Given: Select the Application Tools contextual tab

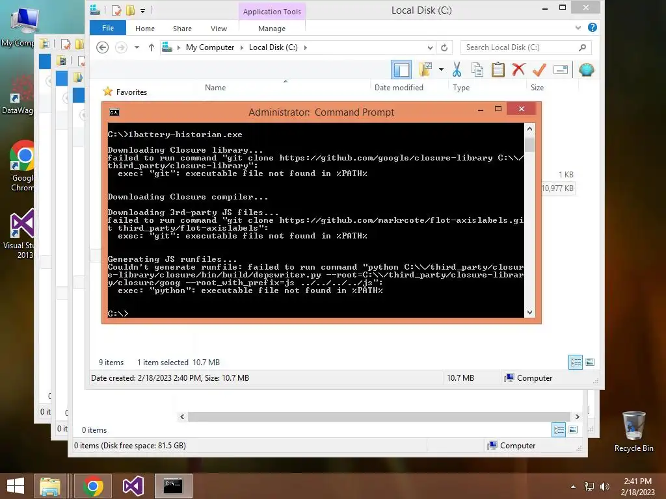Looking at the screenshot, I should 272,12.
